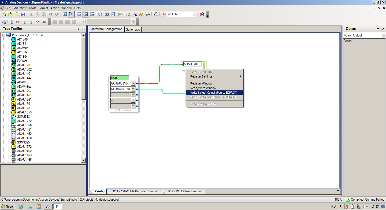Collapse the Processors (ICs / DSPs) tree node
386x210 pixels.
(4, 35)
